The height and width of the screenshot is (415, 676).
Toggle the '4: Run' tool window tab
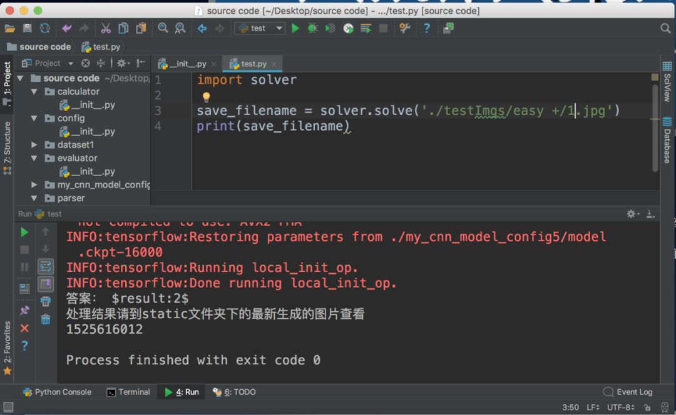[182, 392]
